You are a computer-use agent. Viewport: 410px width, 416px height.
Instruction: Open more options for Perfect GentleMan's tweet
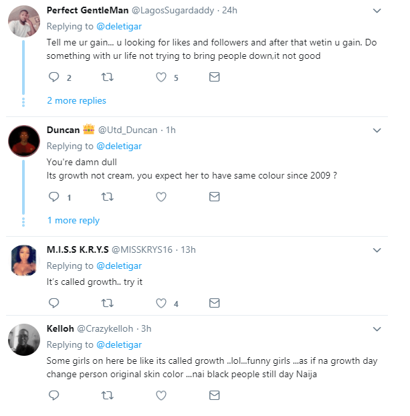(377, 11)
